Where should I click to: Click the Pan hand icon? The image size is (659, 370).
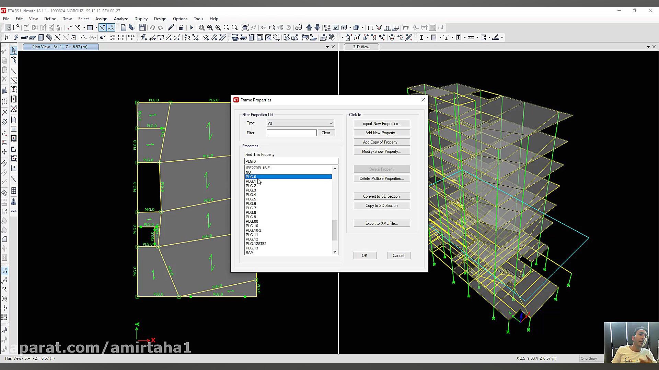tap(245, 27)
